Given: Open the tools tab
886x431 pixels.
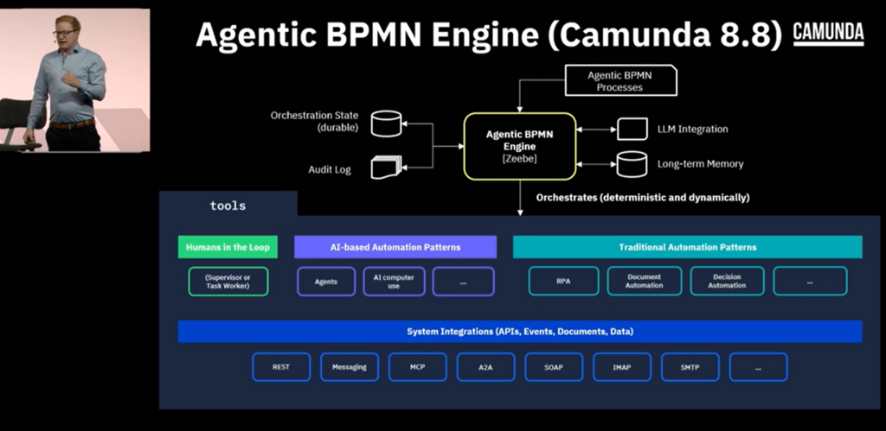Looking at the screenshot, I should pos(228,206).
